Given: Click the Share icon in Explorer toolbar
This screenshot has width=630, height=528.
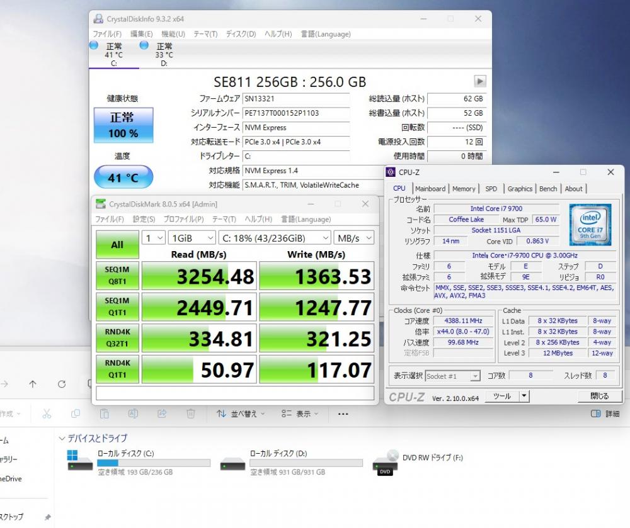Looking at the screenshot, I should point(162,413).
